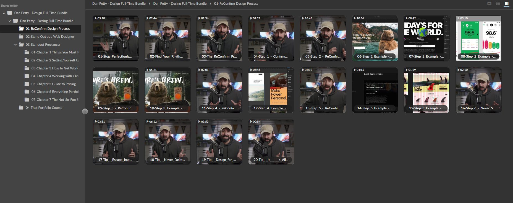
Task: Open 01-Chapter 1 Things You Must folder
Action: point(55,52)
